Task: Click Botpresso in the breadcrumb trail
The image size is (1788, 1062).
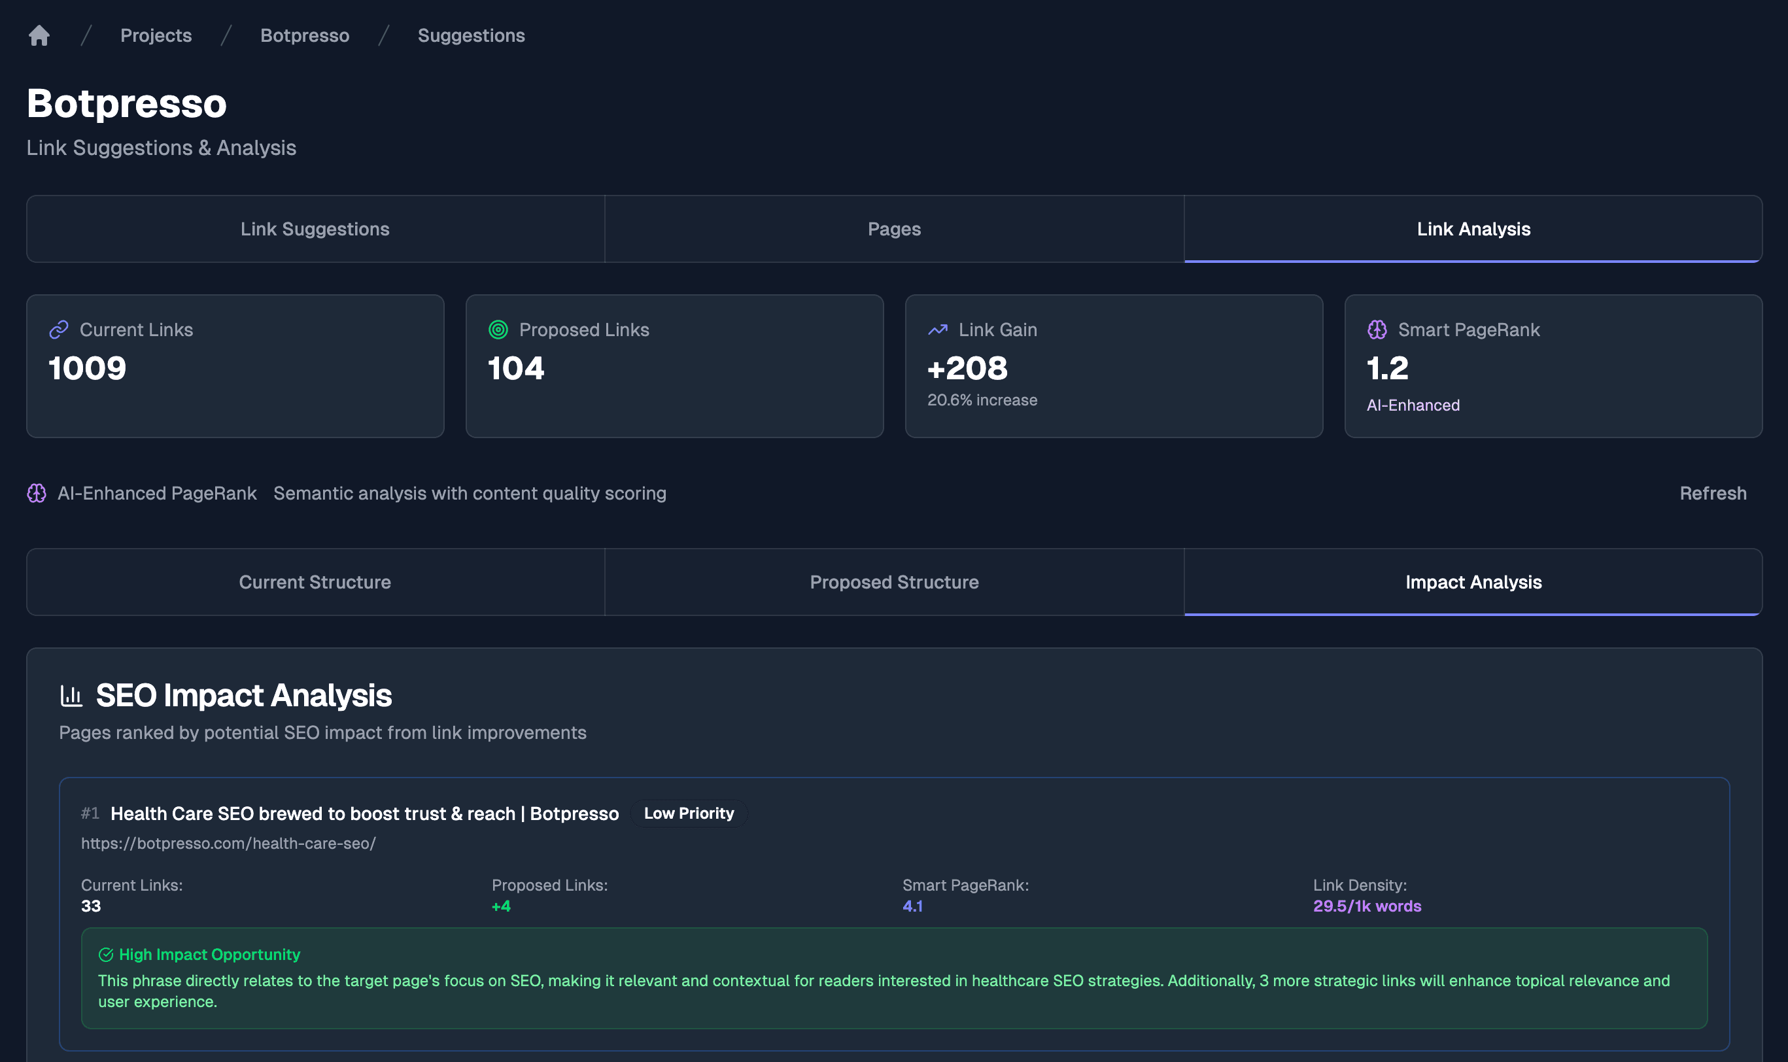Action: pyautogui.click(x=305, y=35)
